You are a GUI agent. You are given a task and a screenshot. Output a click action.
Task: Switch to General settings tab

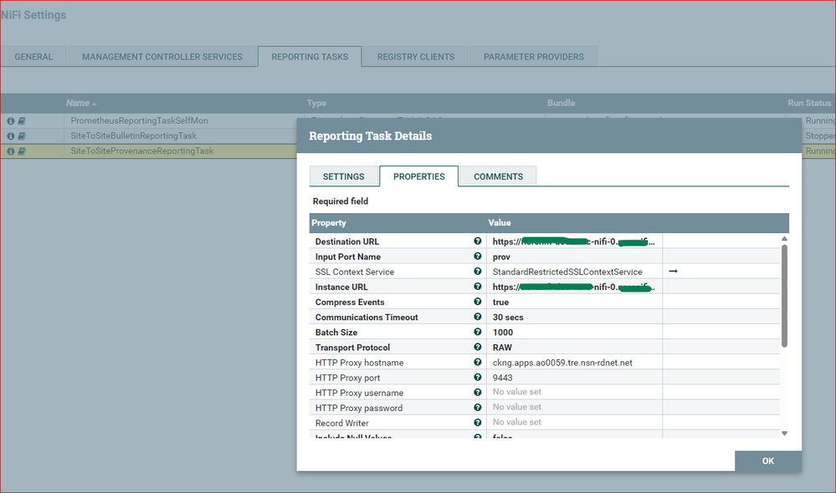click(33, 57)
